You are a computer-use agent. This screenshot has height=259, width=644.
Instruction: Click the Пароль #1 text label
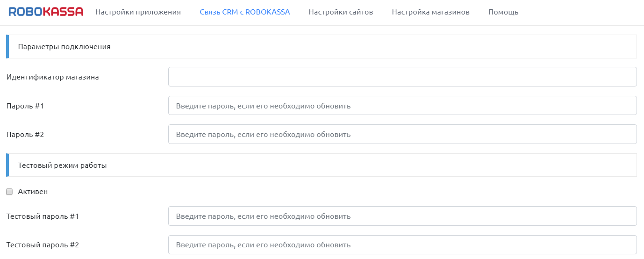click(x=25, y=106)
